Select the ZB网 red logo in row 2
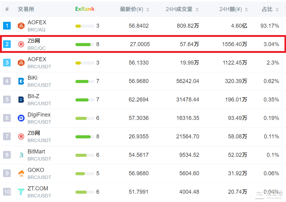This screenshot has height=202, width=286. coord(21,44)
